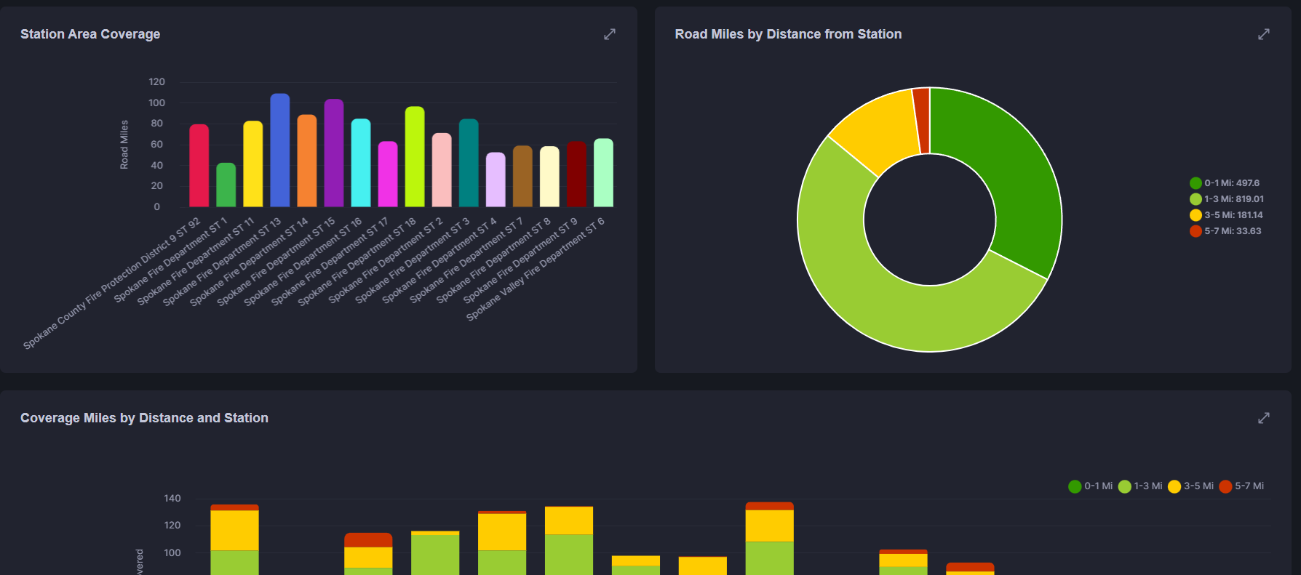The image size is (1301, 575).
Task: Expand the Road Miles by Distance chart
Action: pyautogui.click(x=1264, y=34)
